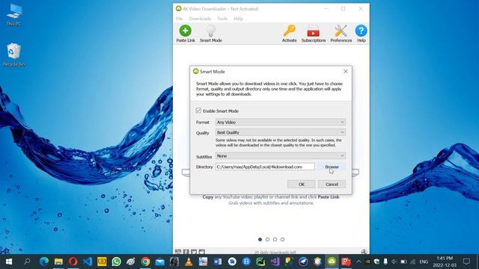Open the Help menu in menu bar
Image resolution: width=479 pixels, height=269 pixels.
(238, 19)
